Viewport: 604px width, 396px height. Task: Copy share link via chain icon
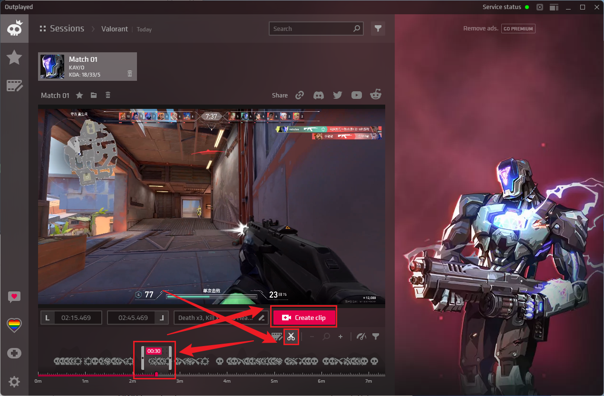tap(300, 95)
